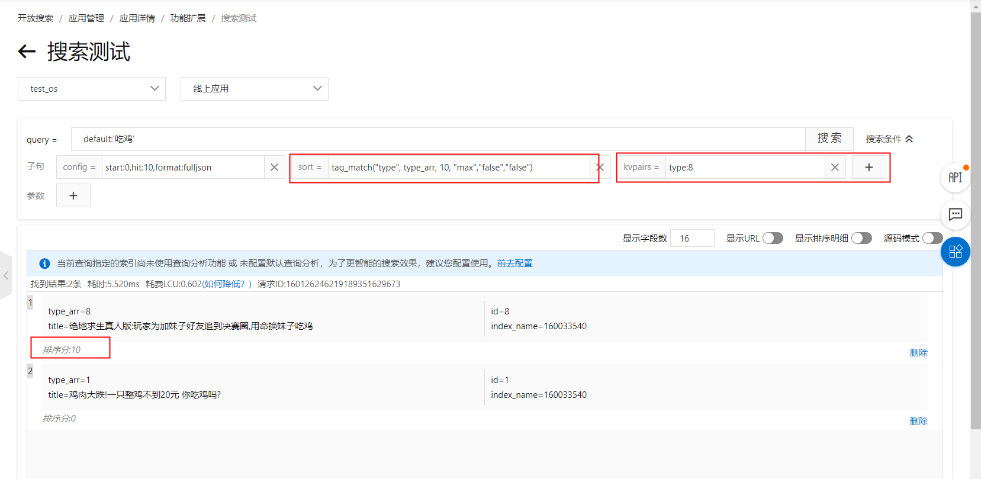Image resolution: width=981 pixels, height=479 pixels.
Task: Click the type_arr=8 field text
Action: 69,311
